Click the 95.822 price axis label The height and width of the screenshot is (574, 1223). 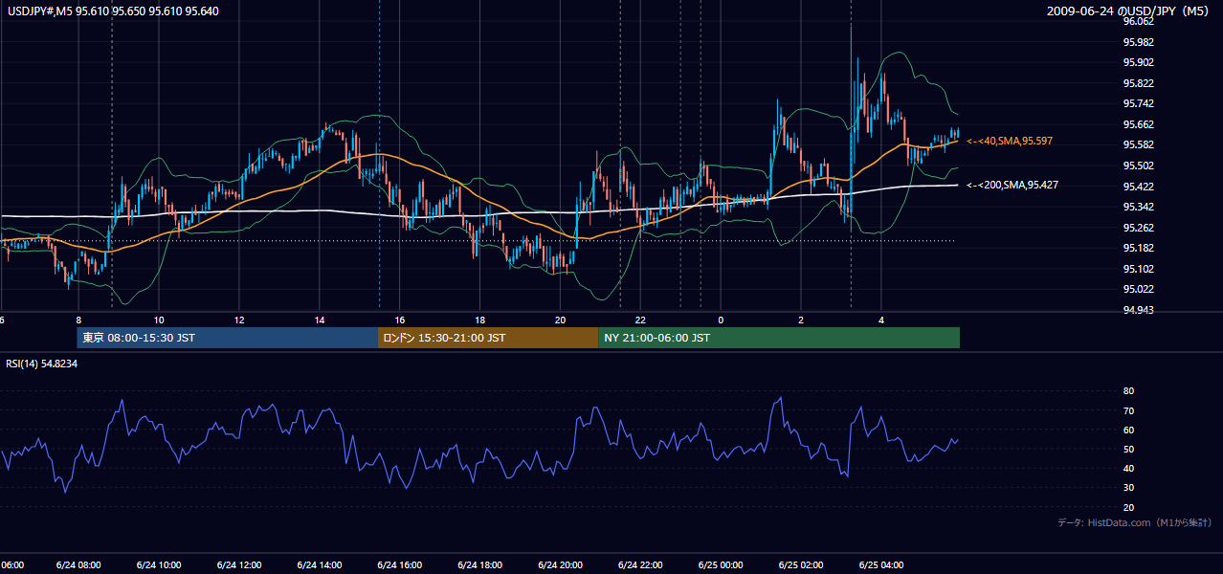click(x=1138, y=83)
